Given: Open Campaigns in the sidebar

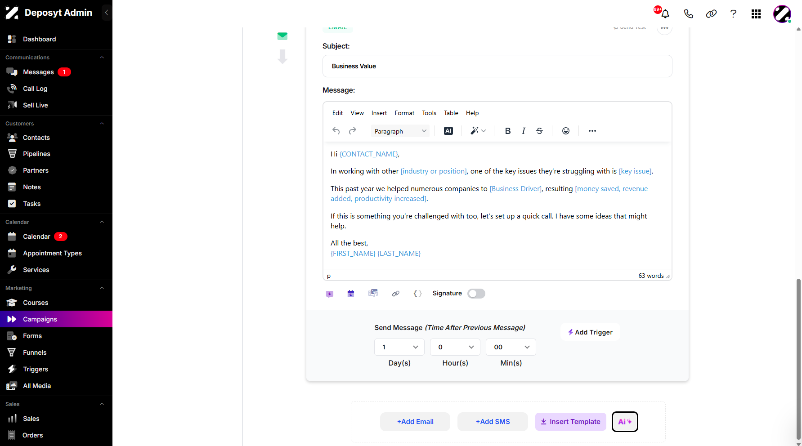Looking at the screenshot, I should click(56, 319).
